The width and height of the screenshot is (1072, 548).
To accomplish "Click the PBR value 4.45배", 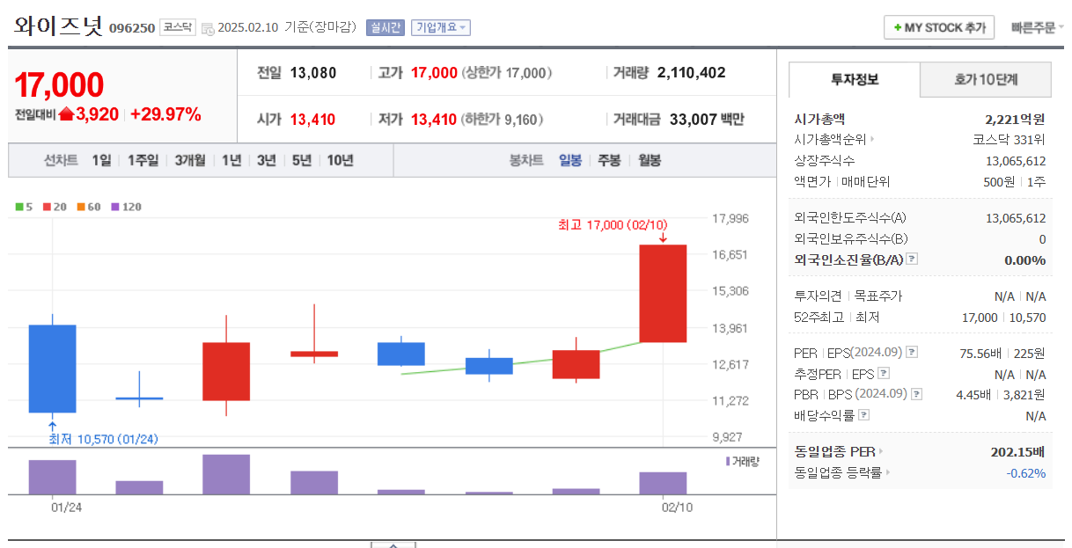I will tap(975, 394).
